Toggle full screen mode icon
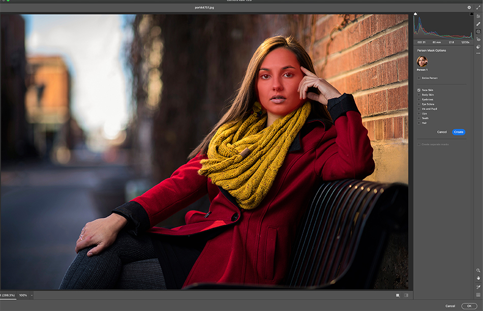Viewport: 483px width, 311px height. click(478, 8)
